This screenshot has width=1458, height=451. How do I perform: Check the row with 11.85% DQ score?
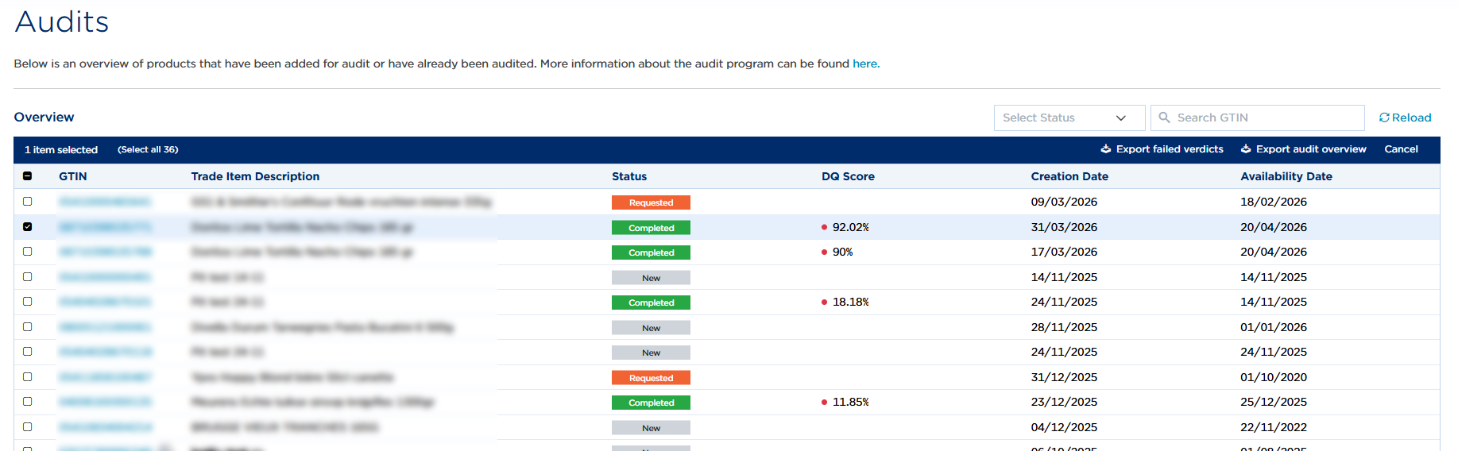(27, 402)
